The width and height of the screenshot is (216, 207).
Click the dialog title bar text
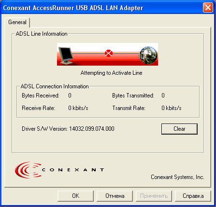[x=73, y=8]
